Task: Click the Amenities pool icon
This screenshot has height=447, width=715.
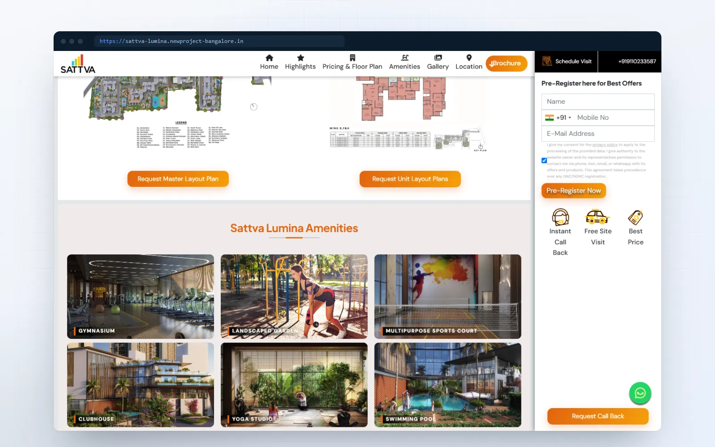Action: click(x=404, y=58)
